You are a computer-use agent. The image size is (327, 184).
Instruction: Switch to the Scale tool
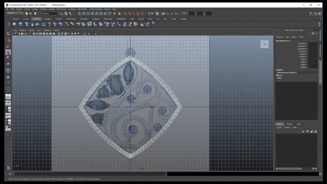click(x=8, y=64)
